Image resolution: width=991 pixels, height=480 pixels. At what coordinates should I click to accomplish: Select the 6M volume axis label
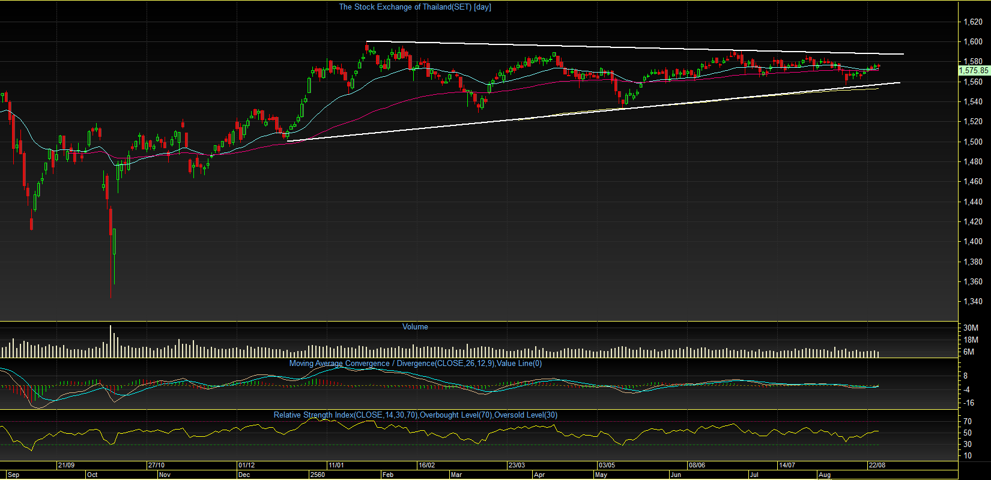969,352
